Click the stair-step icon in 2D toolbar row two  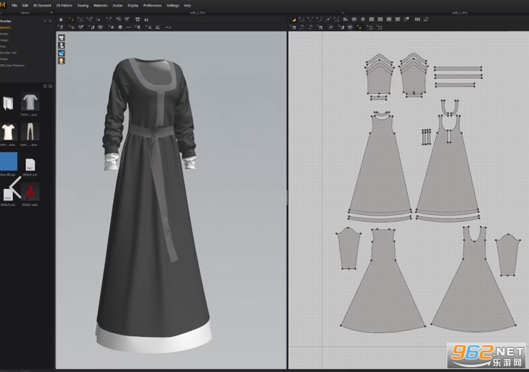pos(330,27)
